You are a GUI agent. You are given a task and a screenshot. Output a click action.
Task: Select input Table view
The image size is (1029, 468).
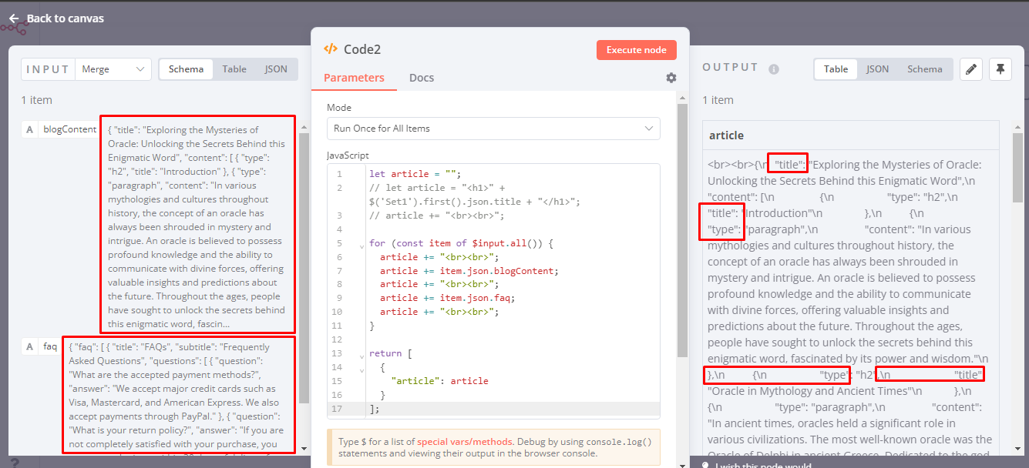point(234,69)
